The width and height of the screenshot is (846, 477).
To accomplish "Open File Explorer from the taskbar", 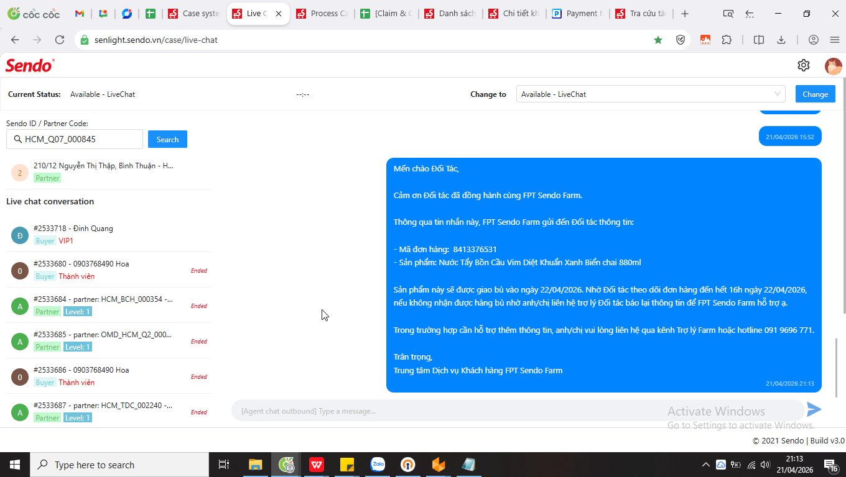I will click(x=255, y=465).
